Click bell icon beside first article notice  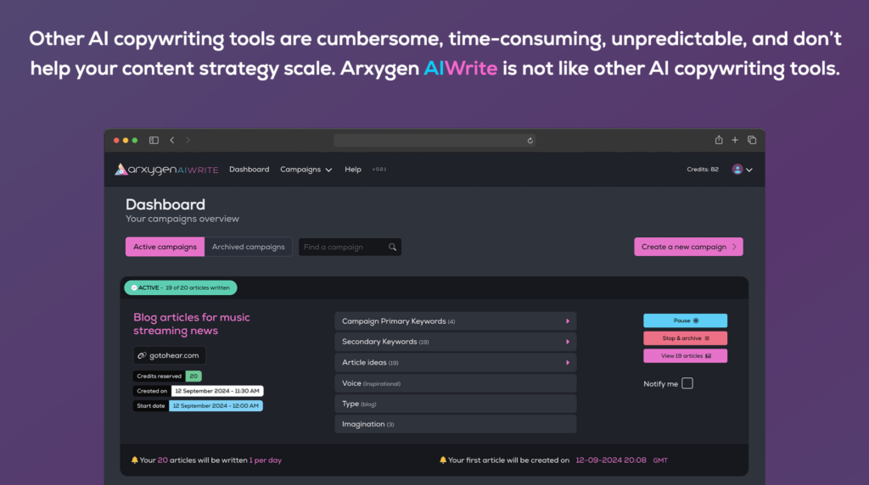[x=443, y=460]
